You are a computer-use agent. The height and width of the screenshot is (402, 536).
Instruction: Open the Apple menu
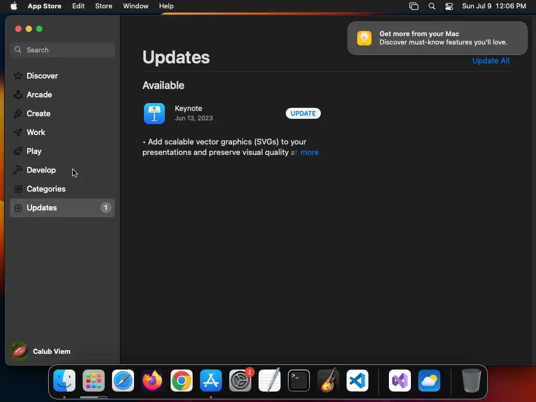(14, 6)
